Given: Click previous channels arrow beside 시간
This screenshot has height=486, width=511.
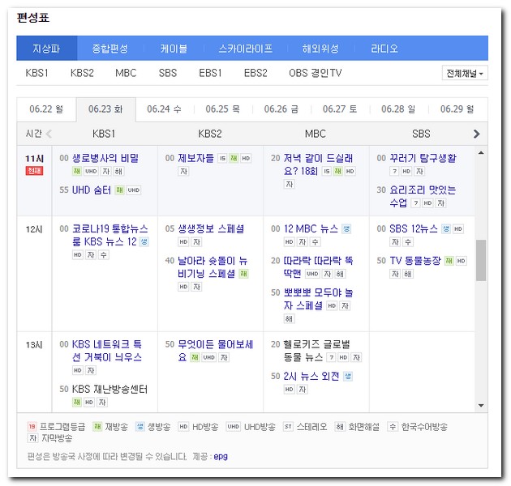Looking at the screenshot, I should [49, 134].
